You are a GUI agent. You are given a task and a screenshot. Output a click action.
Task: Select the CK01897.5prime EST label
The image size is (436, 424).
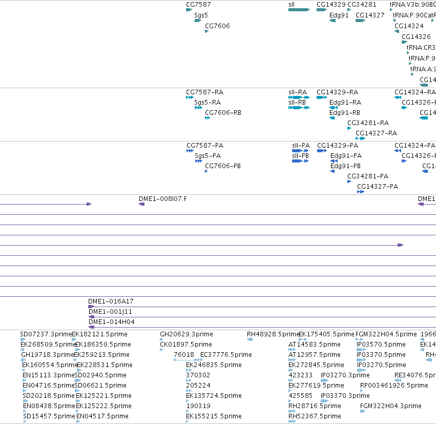click(186, 345)
